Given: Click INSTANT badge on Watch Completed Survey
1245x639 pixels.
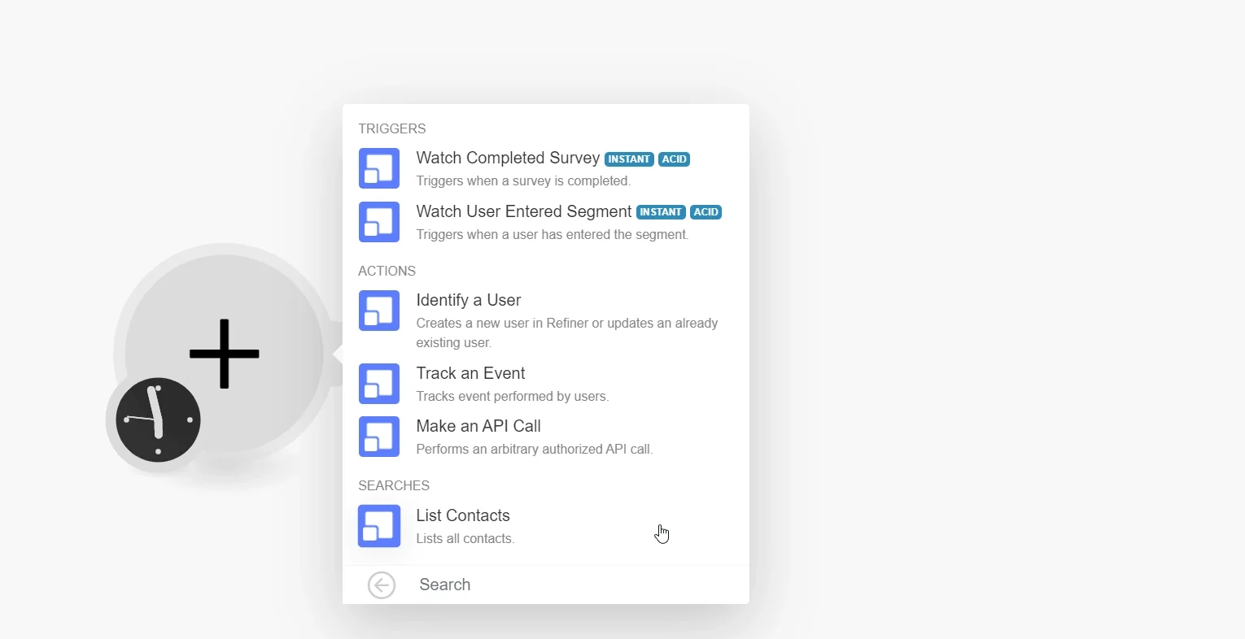Looking at the screenshot, I should click(x=629, y=159).
